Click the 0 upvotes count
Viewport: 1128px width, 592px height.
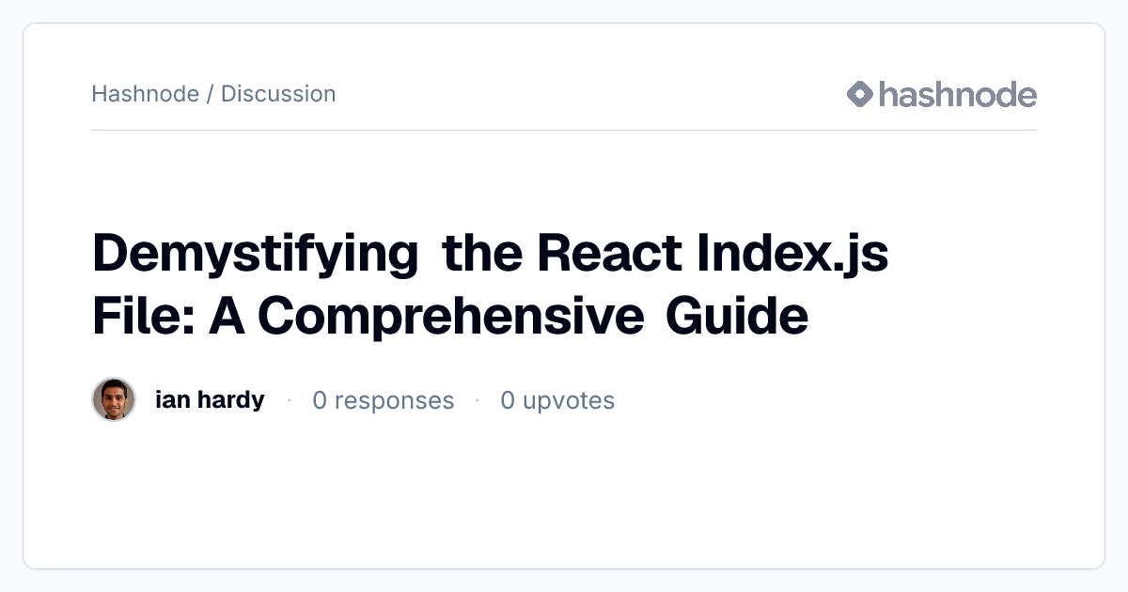coord(557,400)
